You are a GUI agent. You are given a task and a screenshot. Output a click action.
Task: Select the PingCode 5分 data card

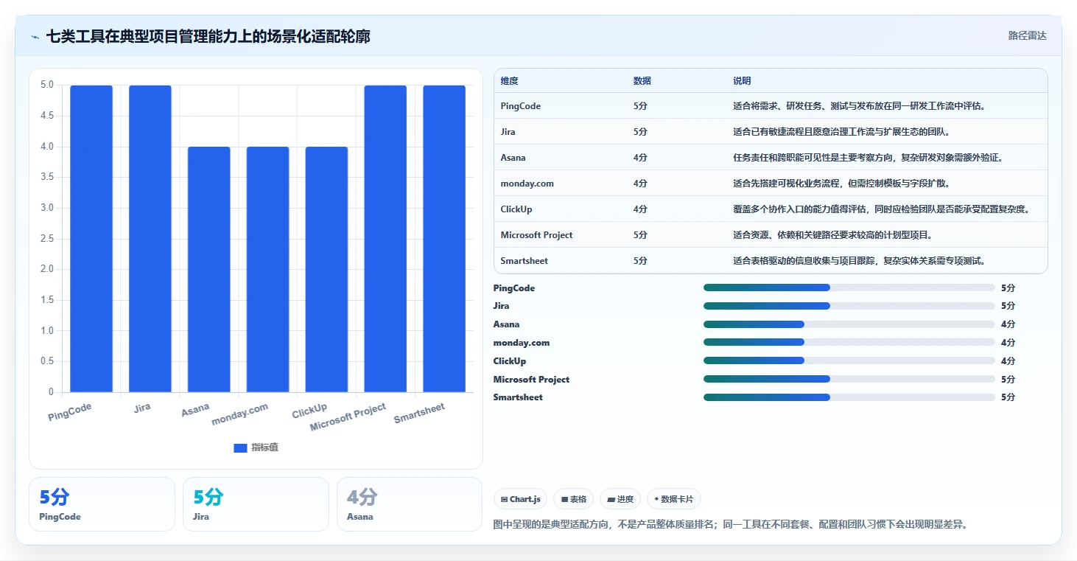102,504
